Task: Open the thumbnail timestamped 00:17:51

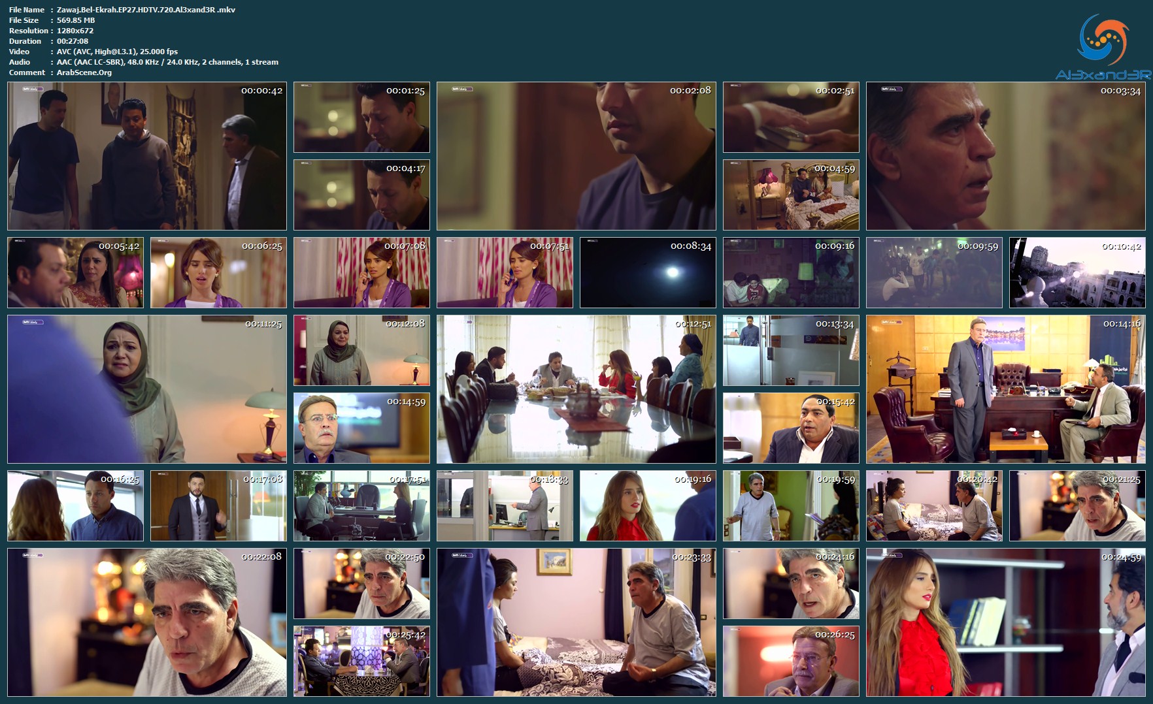Action: [361, 506]
